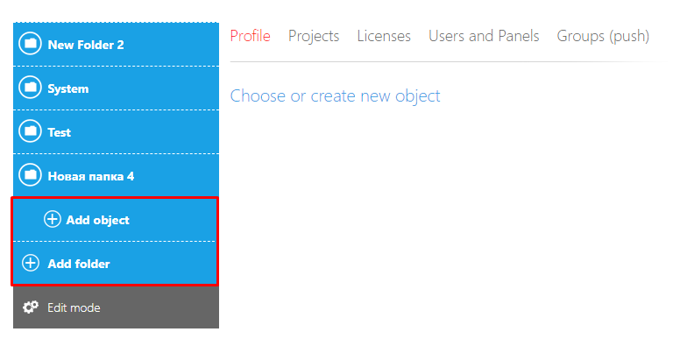The width and height of the screenshot is (687, 346).
Task: Go to the Licenses tab
Action: click(384, 36)
